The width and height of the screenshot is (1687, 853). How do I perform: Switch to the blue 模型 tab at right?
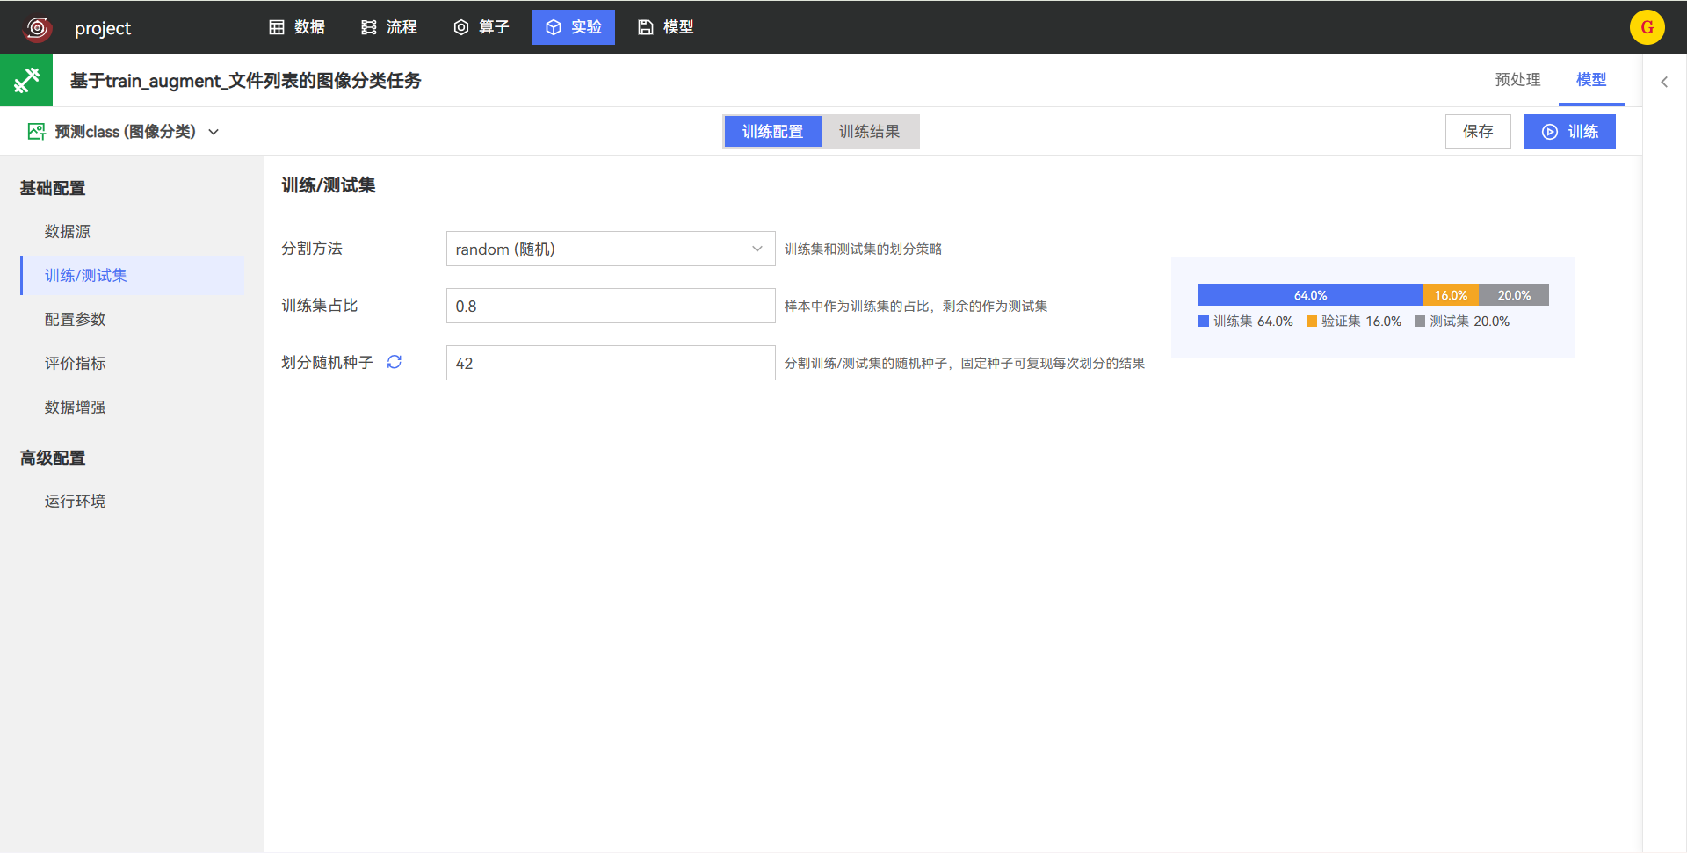pyautogui.click(x=1591, y=80)
